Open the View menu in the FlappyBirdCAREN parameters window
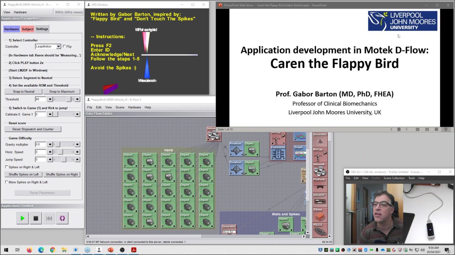 pyautogui.click(x=7, y=12)
